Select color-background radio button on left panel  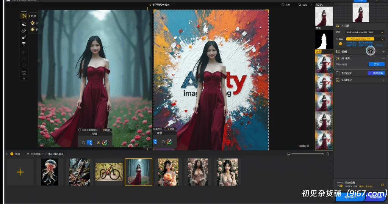pyautogui.click(x=99, y=142)
